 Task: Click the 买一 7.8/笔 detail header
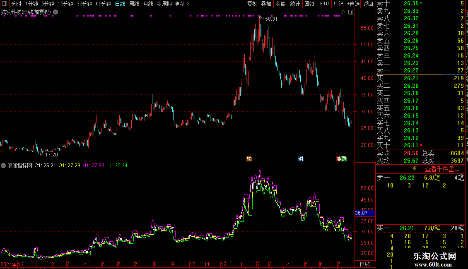[420, 228]
